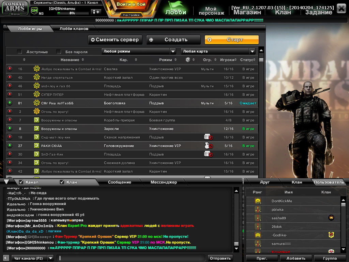Screen dimensions: 349x262
Task: Open the Мой персонаж section
Action: click(211, 11)
